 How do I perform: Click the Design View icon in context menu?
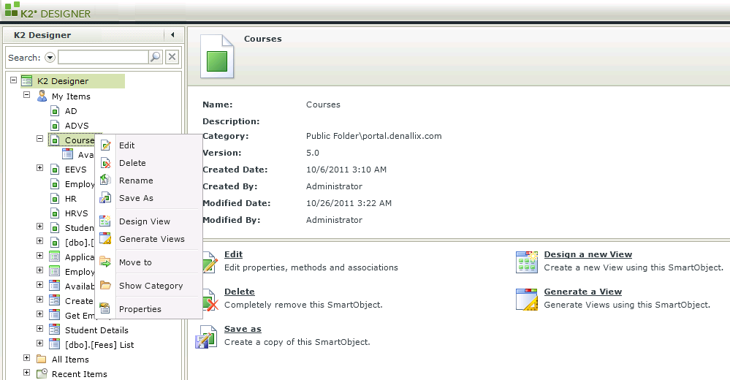[x=106, y=221]
